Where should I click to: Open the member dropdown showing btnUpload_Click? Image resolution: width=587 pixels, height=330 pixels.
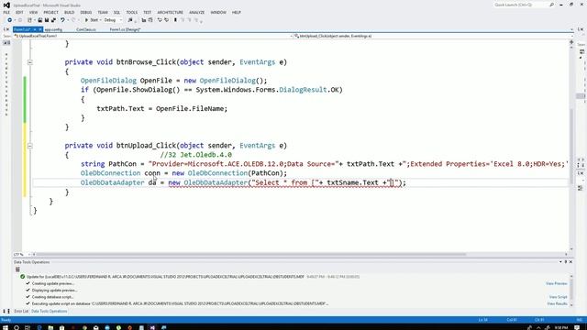(433, 36)
